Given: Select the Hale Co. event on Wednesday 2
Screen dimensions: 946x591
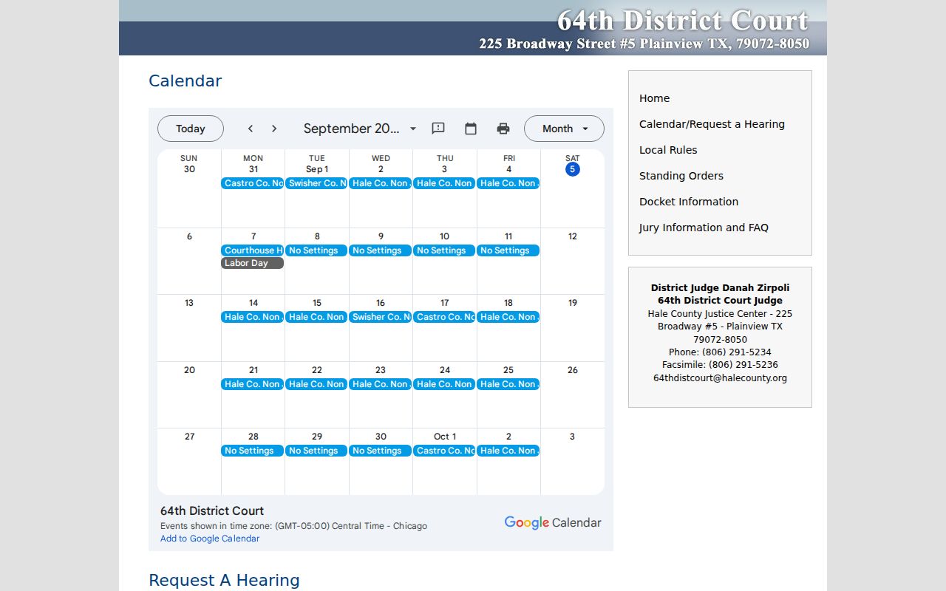Looking at the screenshot, I should click(381, 183).
